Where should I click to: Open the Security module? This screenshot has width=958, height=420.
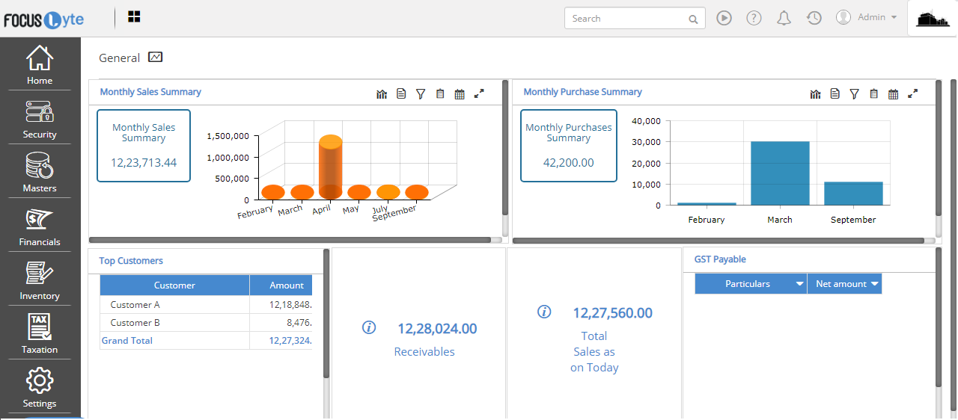40,119
